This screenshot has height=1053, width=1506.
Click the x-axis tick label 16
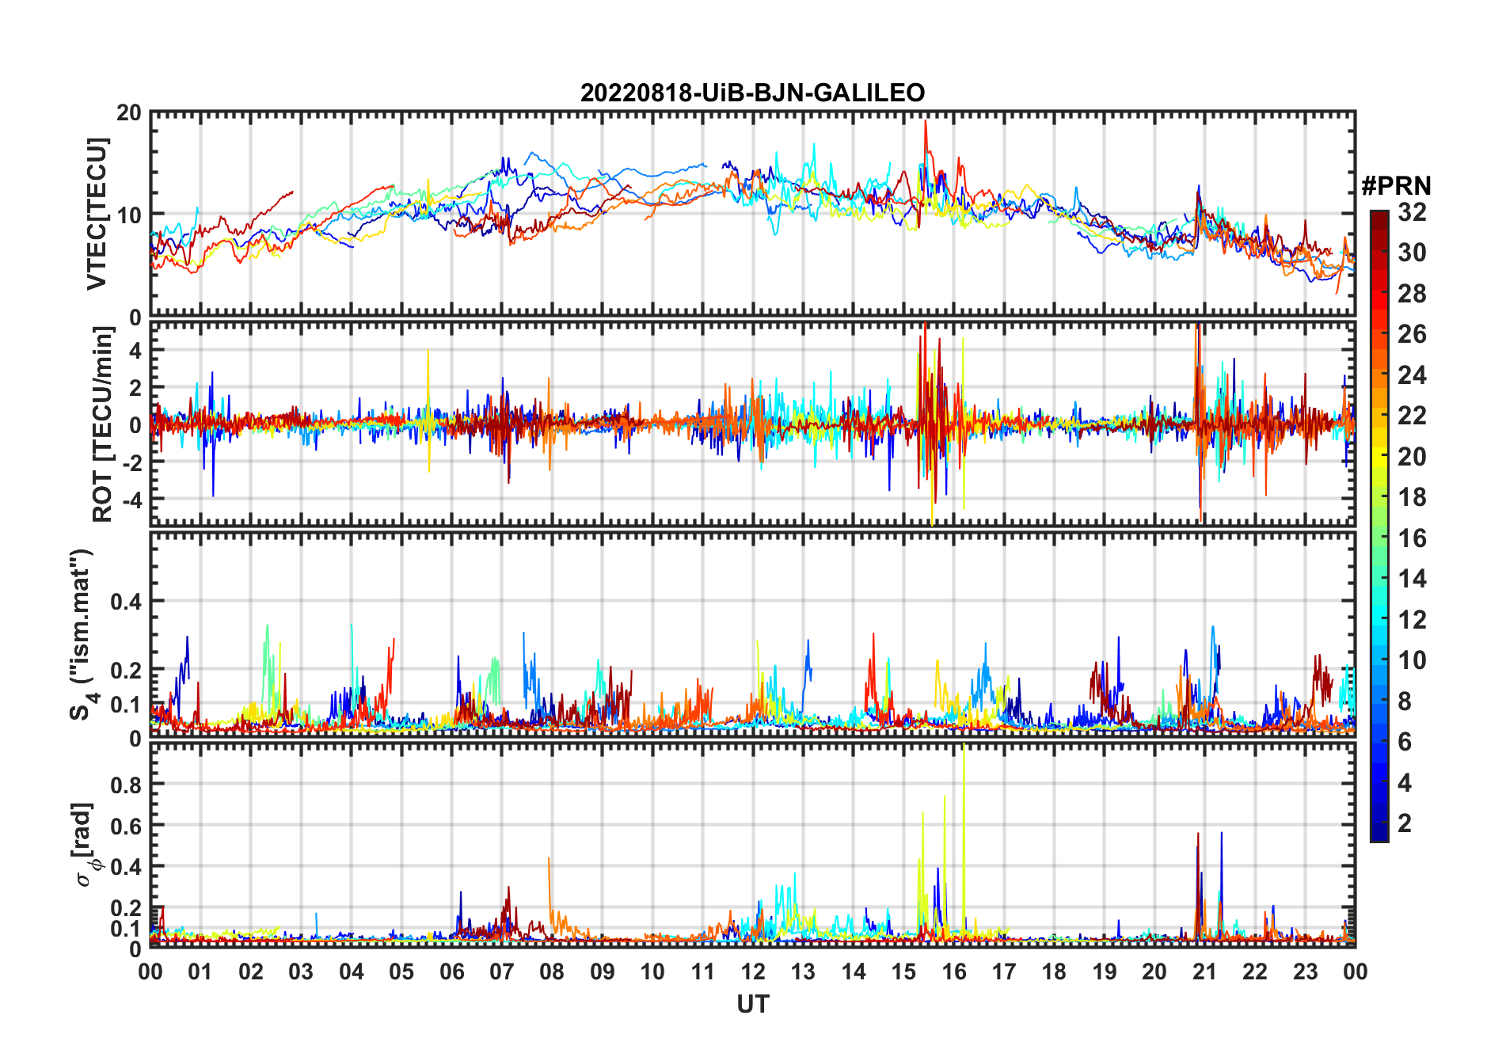[x=954, y=972]
